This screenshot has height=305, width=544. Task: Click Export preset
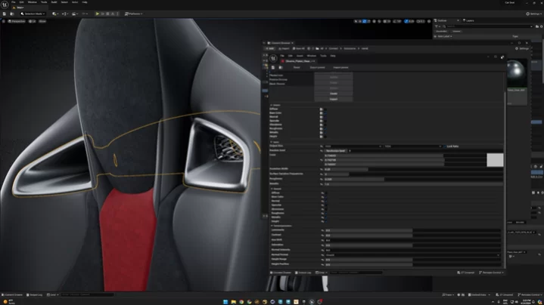[x=318, y=67]
